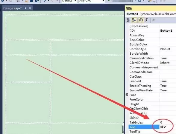Edit the ID value Button1
The width and height of the screenshot is (176, 134).
coord(166,30)
